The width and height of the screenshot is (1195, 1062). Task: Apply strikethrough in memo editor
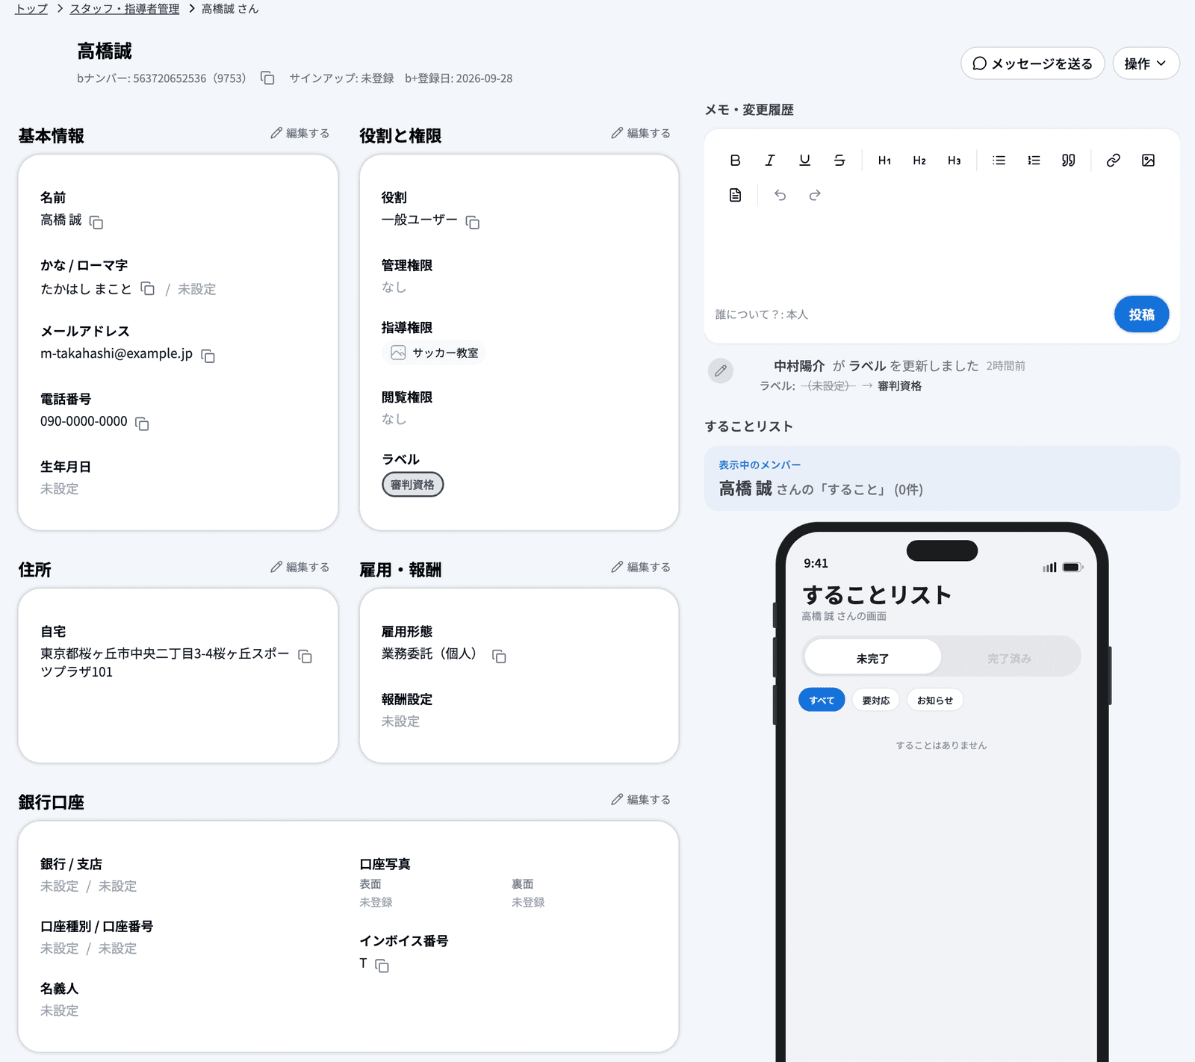pyautogui.click(x=839, y=161)
